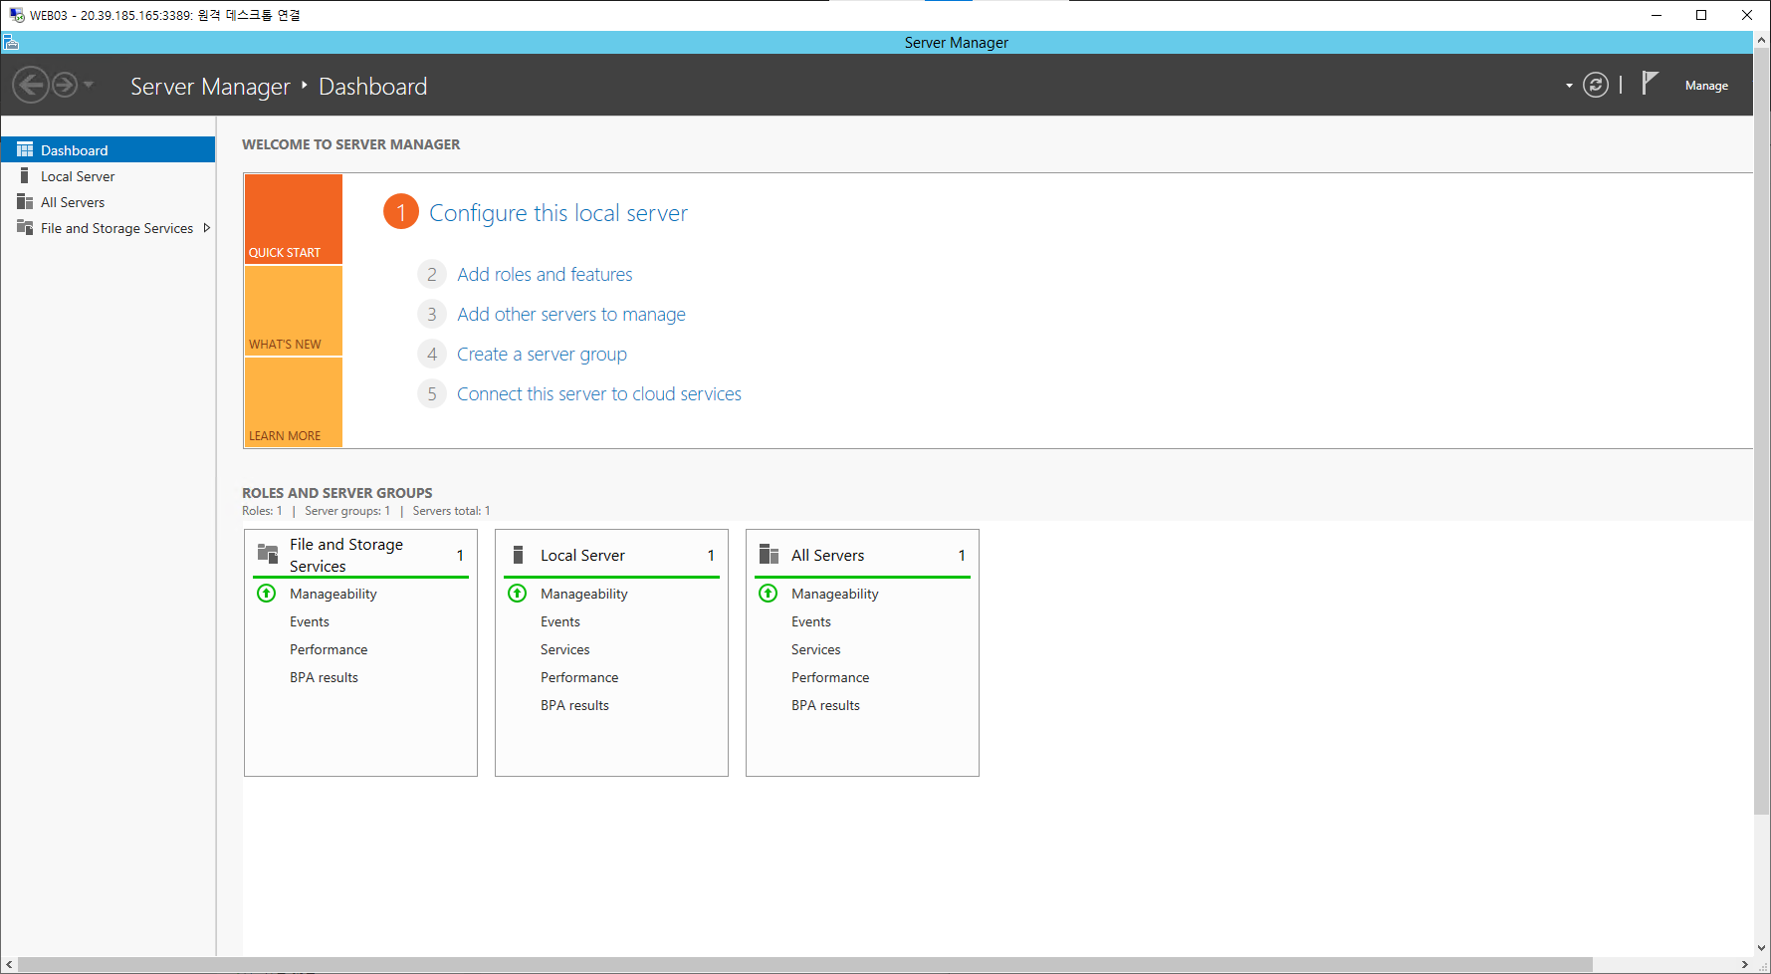This screenshot has width=1771, height=974.
Task: Click the forward navigation arrow
Action: click(x=65, y=85)
